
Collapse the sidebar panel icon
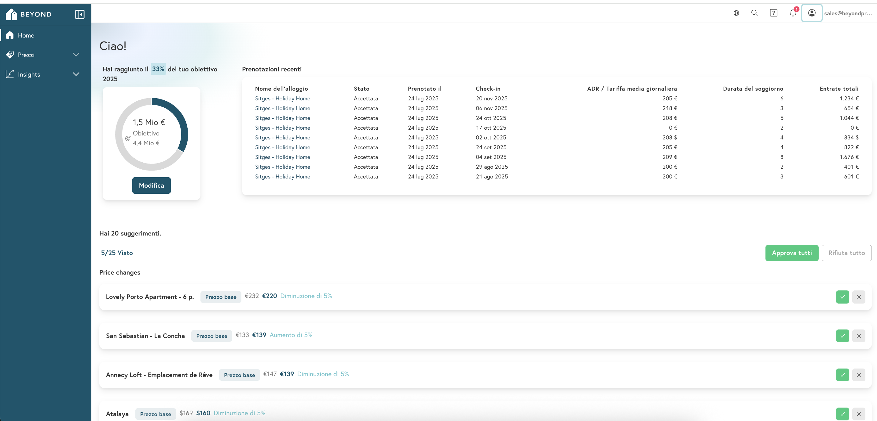point(80,14)
